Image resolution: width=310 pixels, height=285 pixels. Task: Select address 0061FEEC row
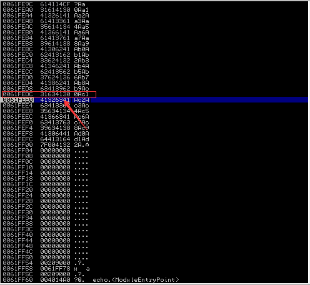[154, 117]
